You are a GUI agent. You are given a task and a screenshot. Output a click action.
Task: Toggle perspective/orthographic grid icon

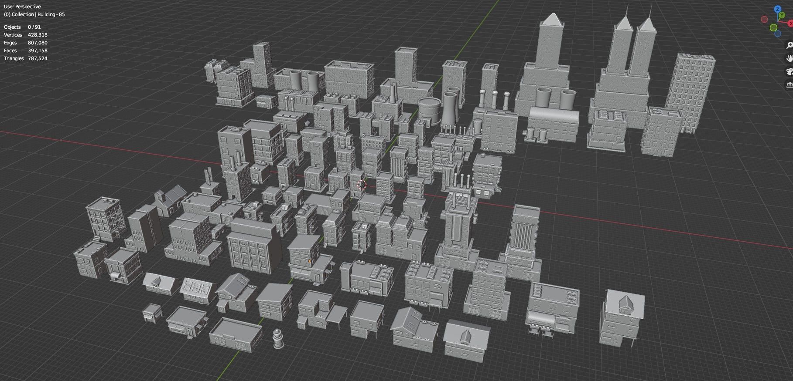790,84
